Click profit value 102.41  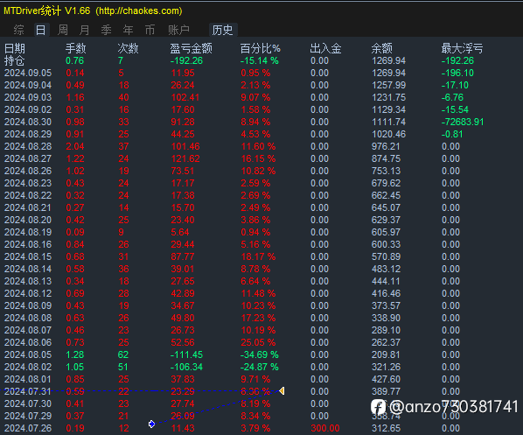185,97
